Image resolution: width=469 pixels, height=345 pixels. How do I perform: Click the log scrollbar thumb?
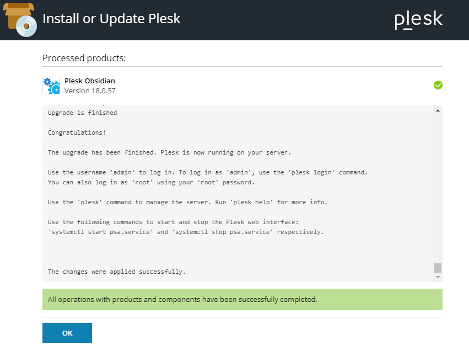pos(438,268)
